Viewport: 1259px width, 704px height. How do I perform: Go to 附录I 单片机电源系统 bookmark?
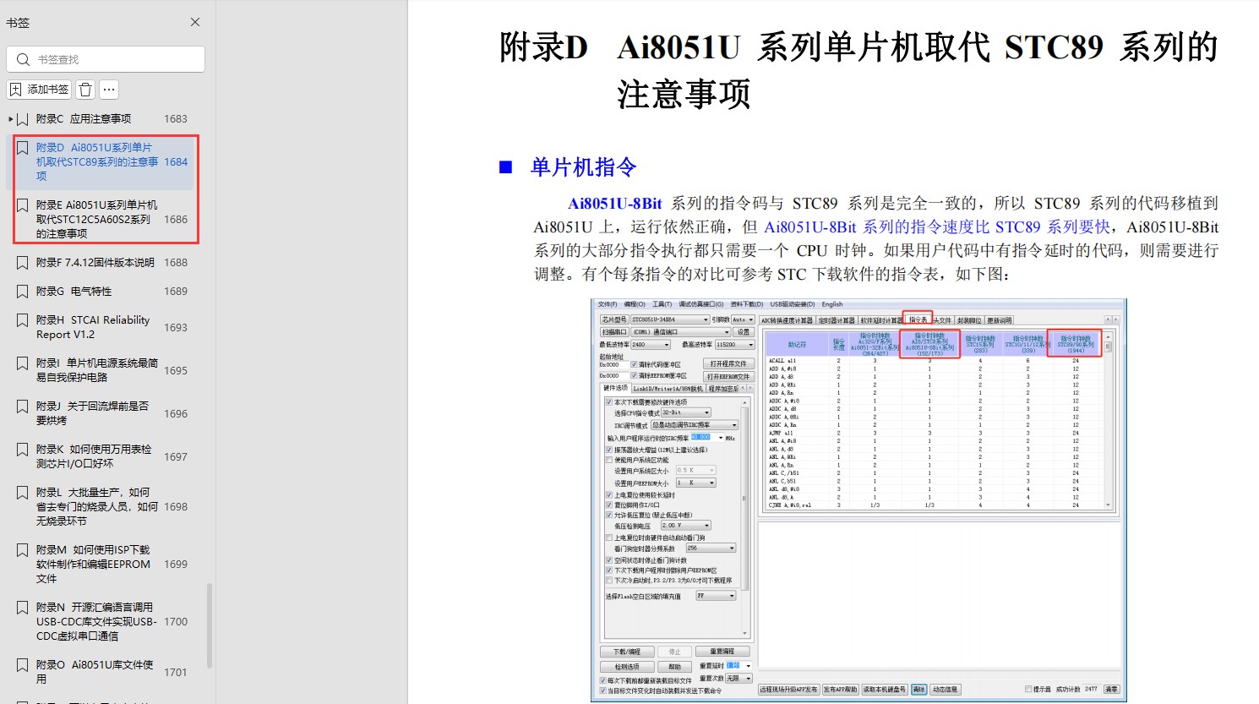[96, 370]
